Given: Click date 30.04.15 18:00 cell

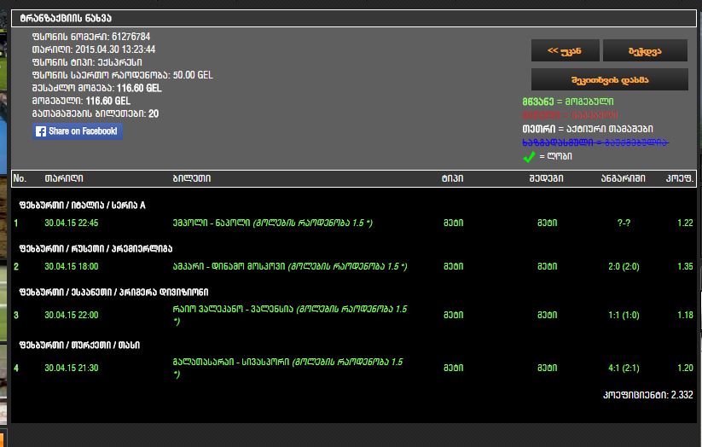Looking at the screenshot, I should (x=71, y=266).
